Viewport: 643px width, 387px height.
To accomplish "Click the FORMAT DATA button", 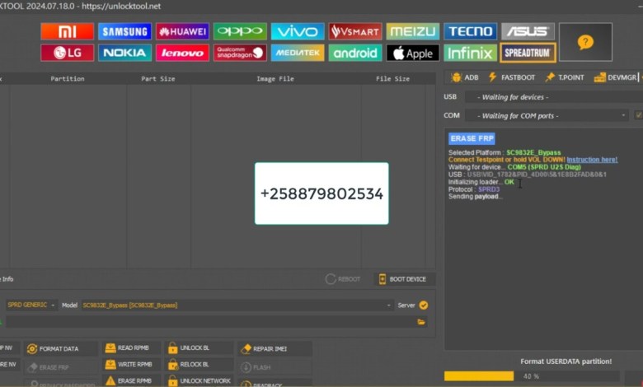I will 61,349.
